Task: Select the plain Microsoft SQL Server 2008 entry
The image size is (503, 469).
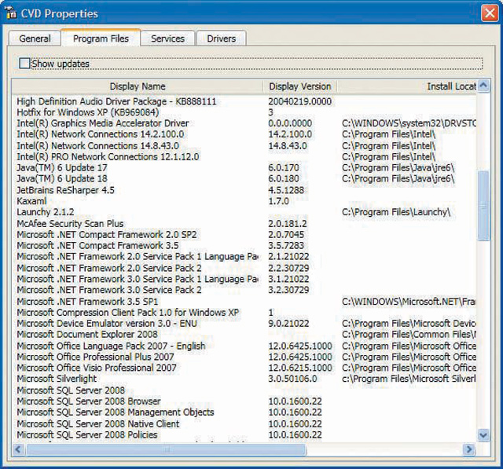Action: 71,390
